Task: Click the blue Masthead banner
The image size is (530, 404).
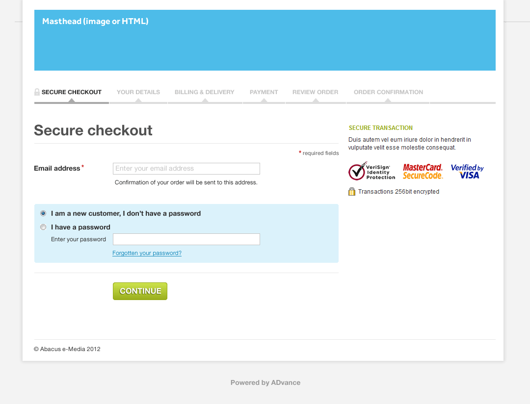Action: [x=265, y=40]
